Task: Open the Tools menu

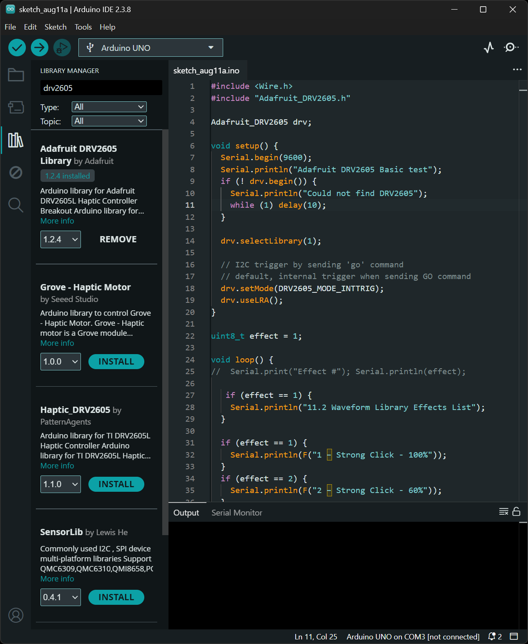Action: coord(83,27)
